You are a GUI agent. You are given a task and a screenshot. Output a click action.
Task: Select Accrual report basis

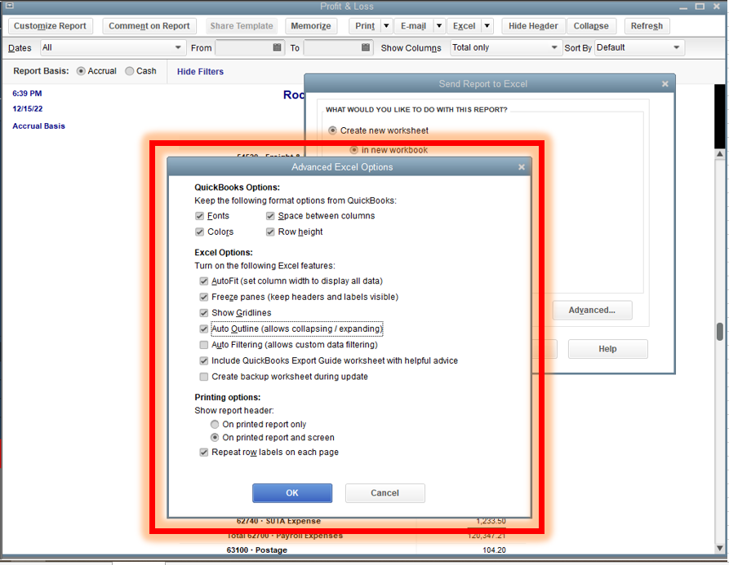[x=81, y=71]
